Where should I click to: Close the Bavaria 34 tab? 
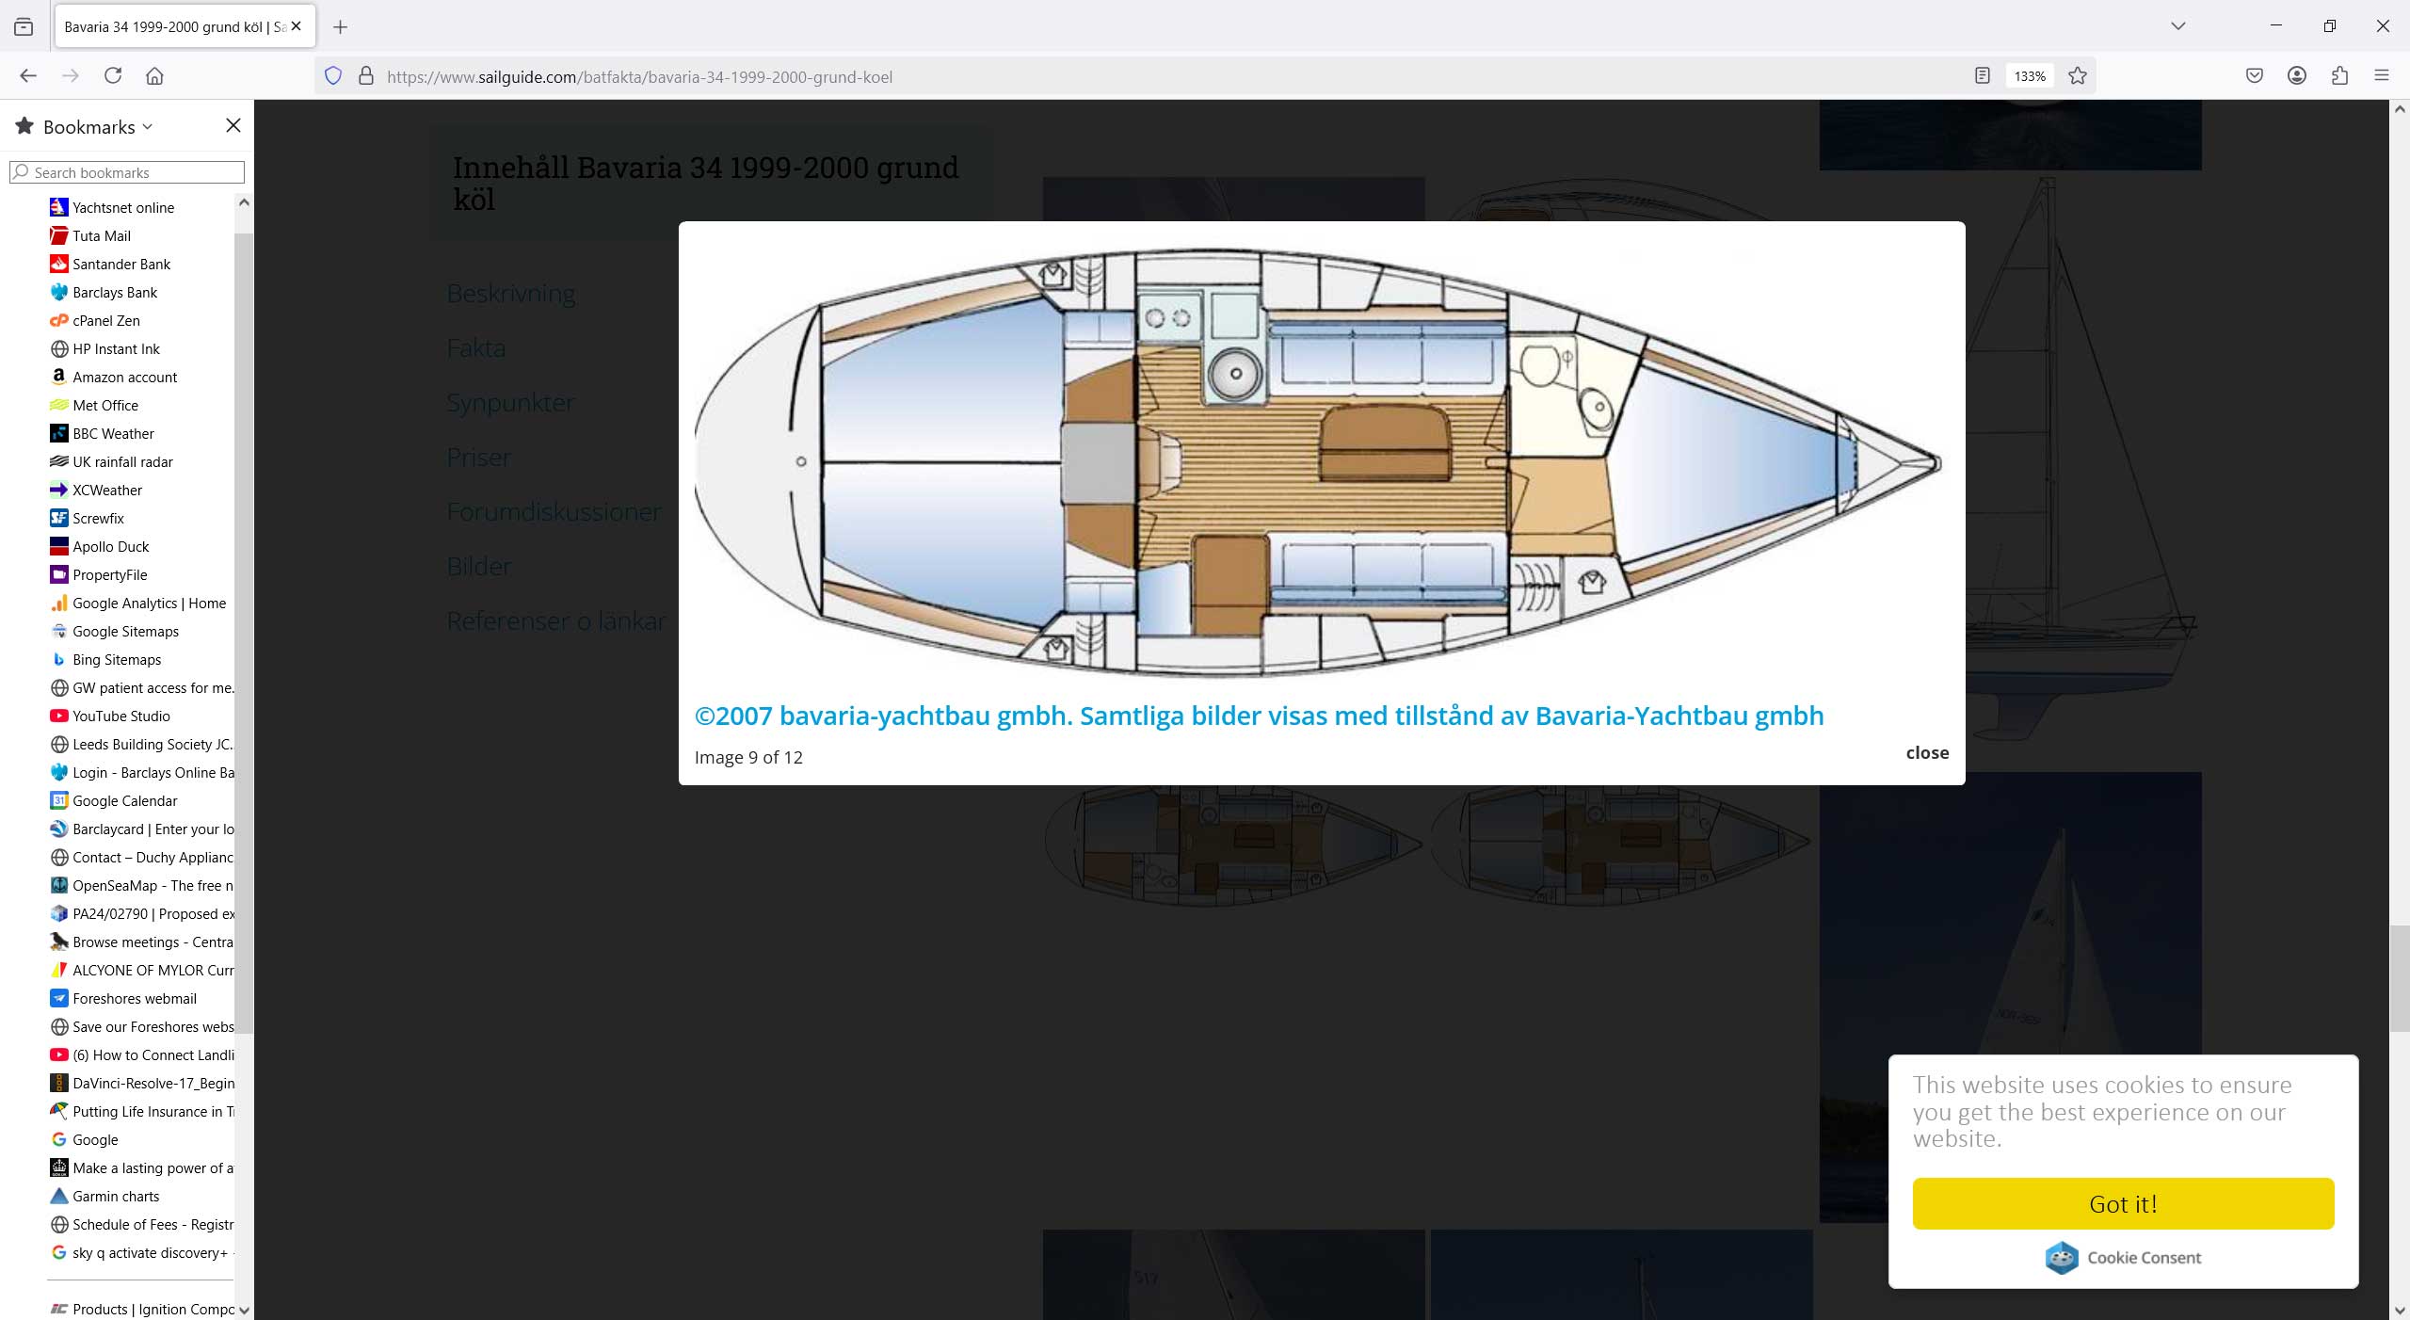click(x=297, y=26)
